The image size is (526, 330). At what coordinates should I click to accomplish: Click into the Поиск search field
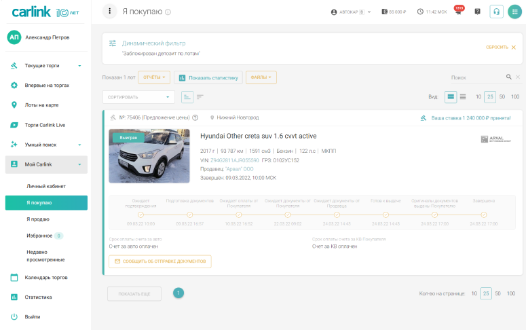[x=476, y=77]
